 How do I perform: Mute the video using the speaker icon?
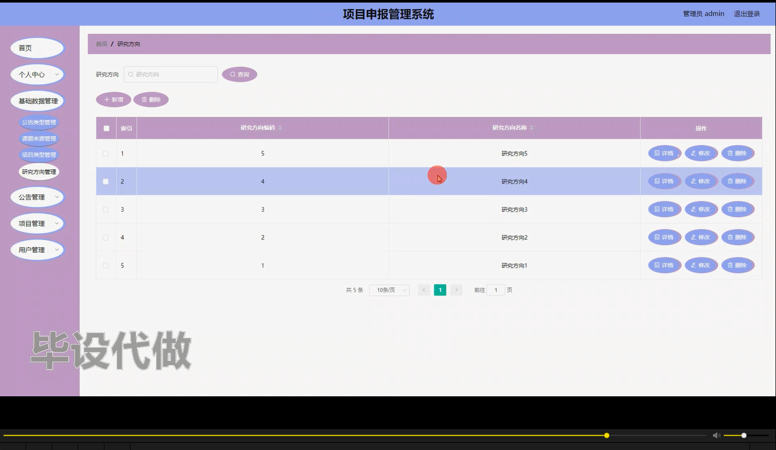(x=716, y=435)
